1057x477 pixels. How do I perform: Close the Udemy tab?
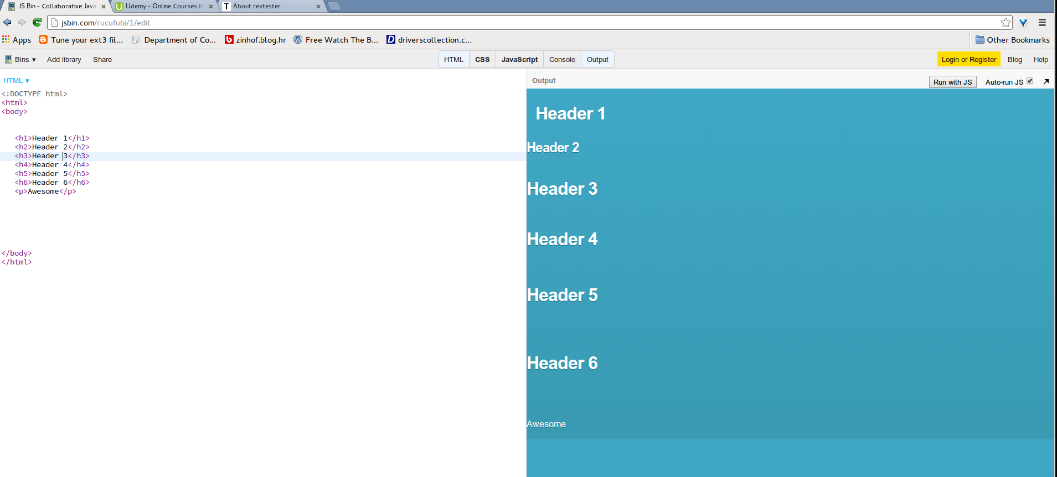pos(211,7)
